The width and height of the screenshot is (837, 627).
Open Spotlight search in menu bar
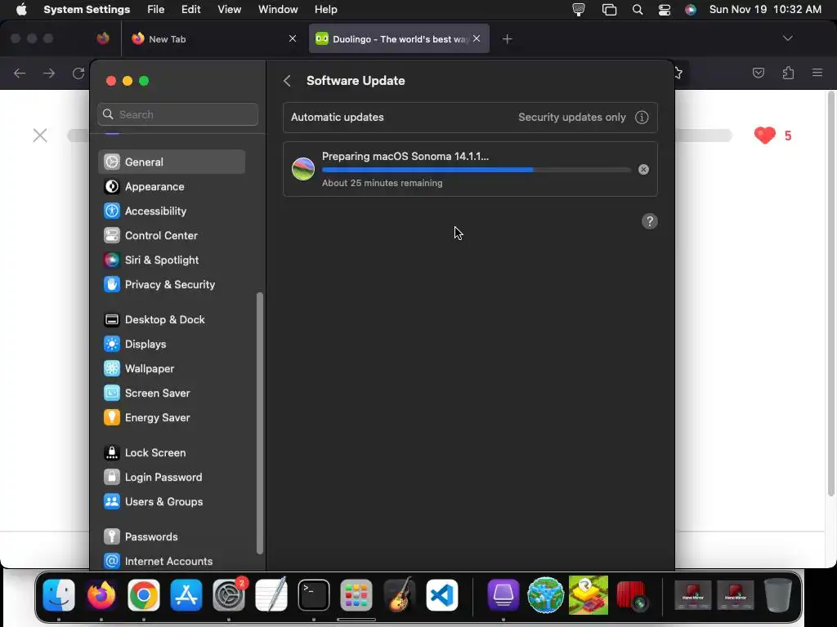click(x=638, y=10)
